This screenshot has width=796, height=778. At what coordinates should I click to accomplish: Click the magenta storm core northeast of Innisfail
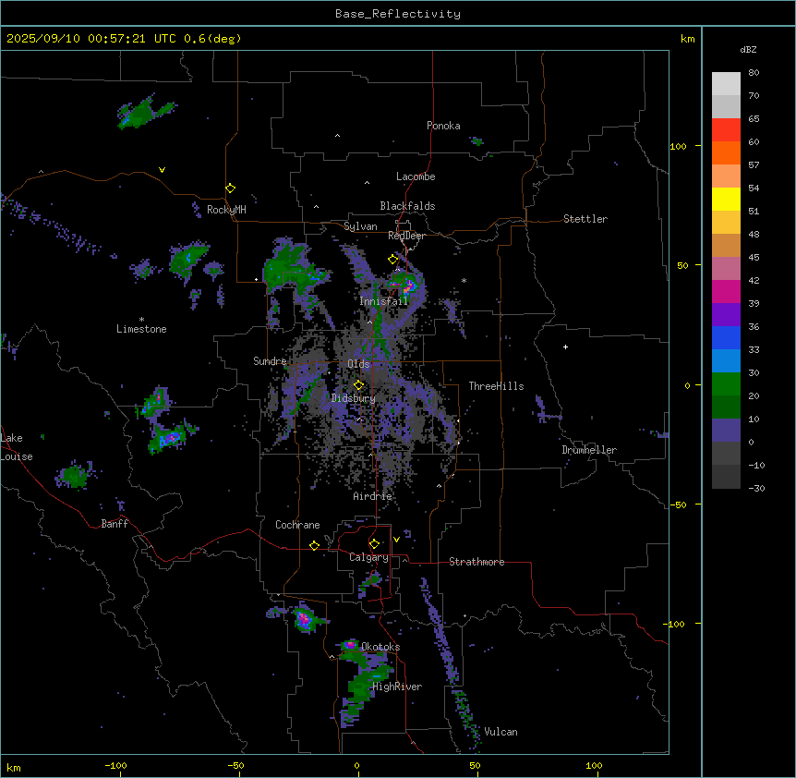tap(407, 288)
